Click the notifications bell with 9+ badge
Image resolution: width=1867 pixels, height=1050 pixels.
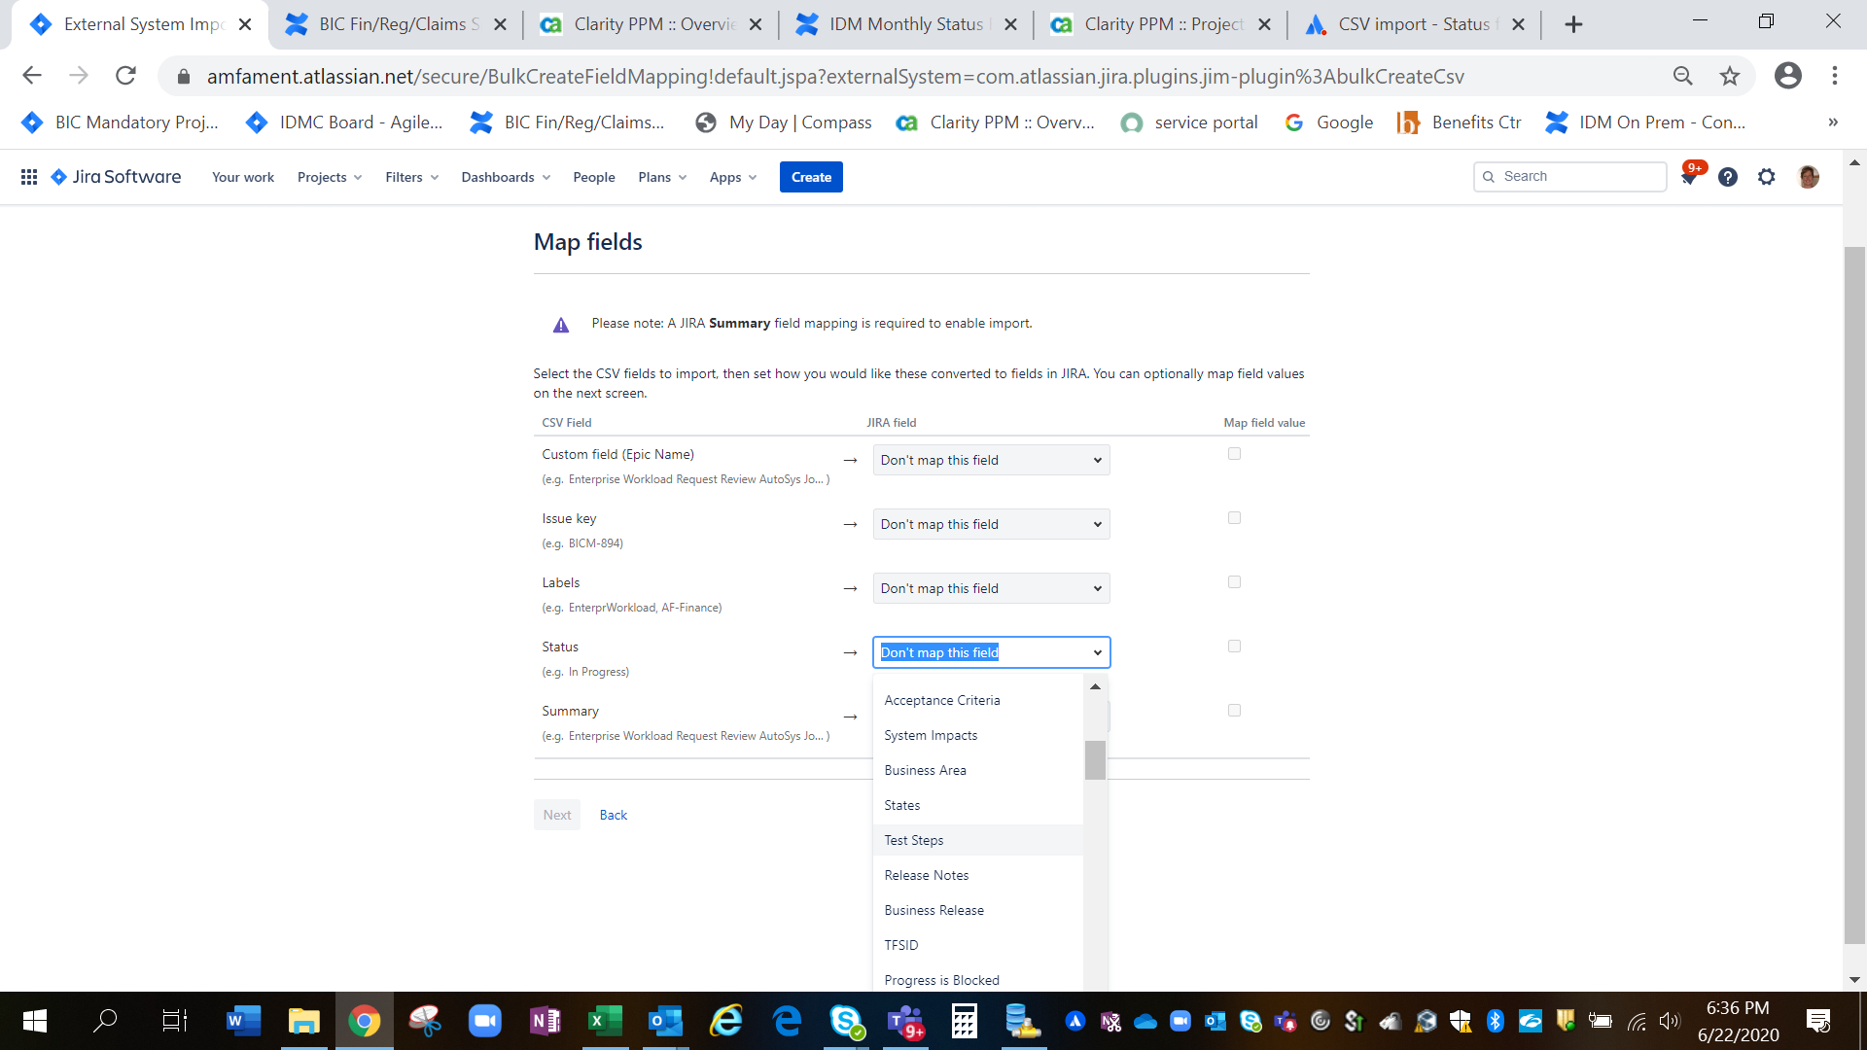[x=1690, y=176]
